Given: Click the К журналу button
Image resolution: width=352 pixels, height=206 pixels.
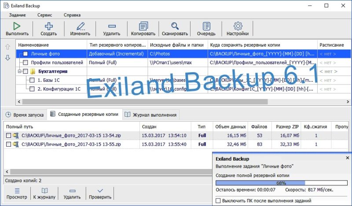Looking at the screenshot, I should click(44, 193).
